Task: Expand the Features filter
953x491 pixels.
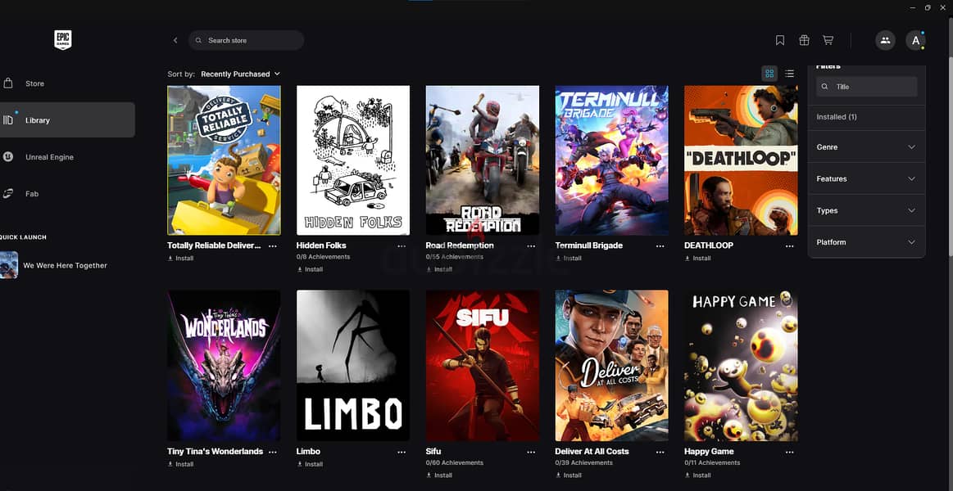Action: tap(866, 178)
